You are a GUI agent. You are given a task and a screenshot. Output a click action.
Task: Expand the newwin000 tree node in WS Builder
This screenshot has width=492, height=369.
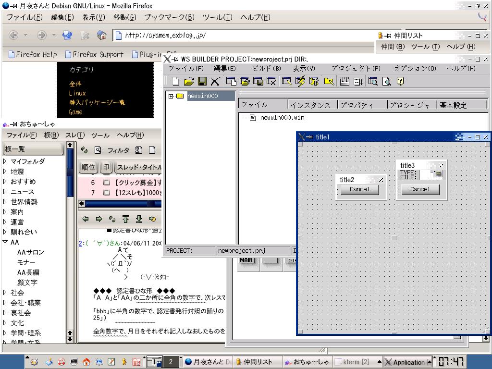pos(171,96)
